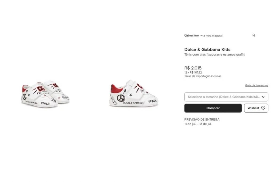Image resolution: width=273 pixels, height=182 pixels.
Task: Open the Guia de tamanhos link
Action: tap(256, 86)
